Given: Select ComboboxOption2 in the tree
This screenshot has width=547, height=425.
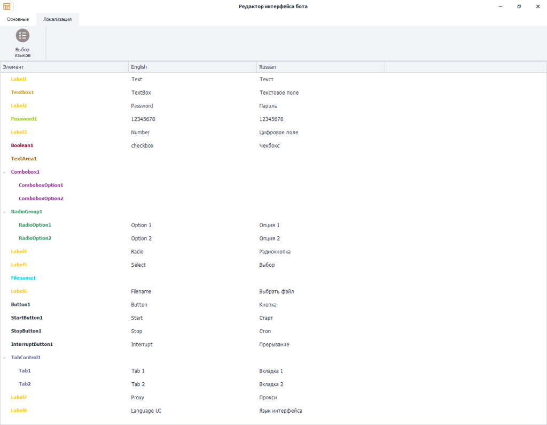Looking at the screenshot, I should 41,198.
